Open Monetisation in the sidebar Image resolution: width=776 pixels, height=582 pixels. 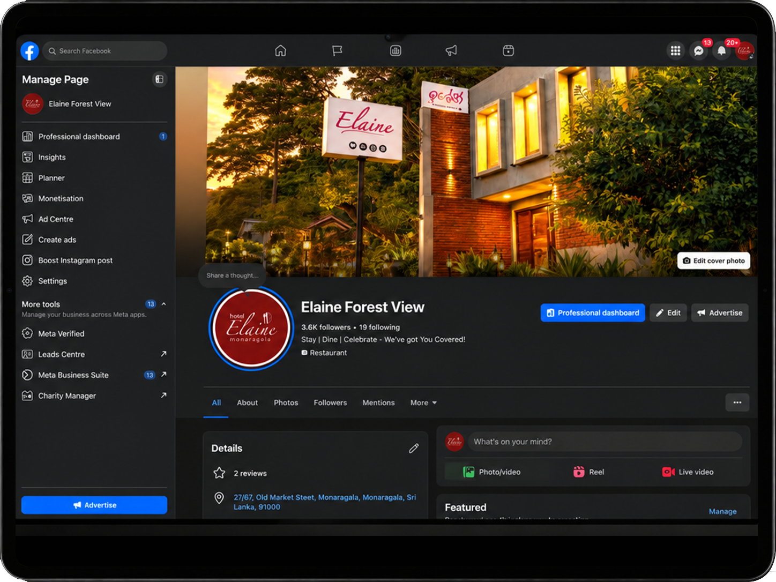click(94, 198)
